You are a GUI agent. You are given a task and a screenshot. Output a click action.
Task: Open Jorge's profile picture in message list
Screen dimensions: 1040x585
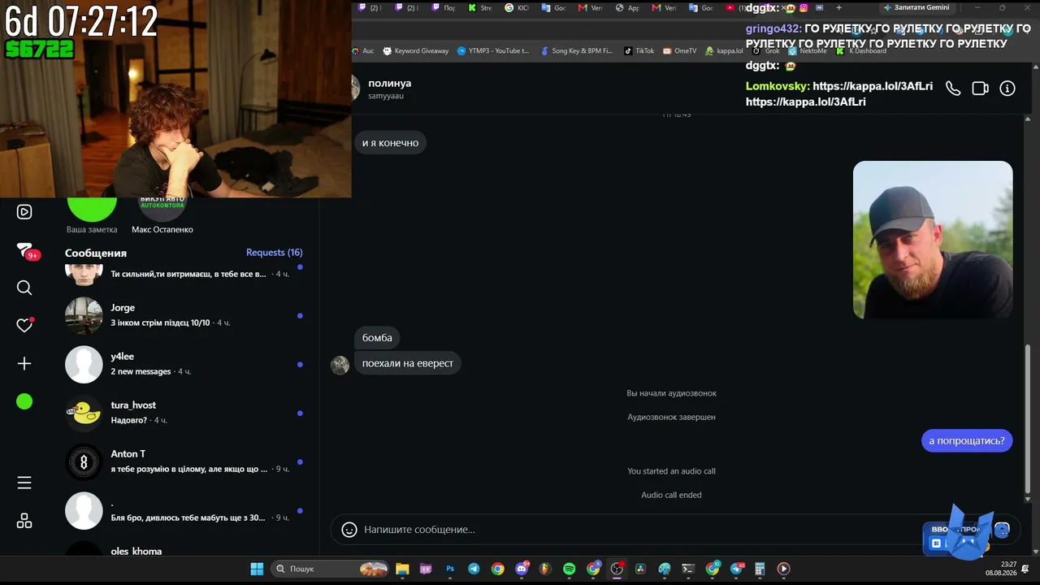pyautogui.click(x=84, y=316)
